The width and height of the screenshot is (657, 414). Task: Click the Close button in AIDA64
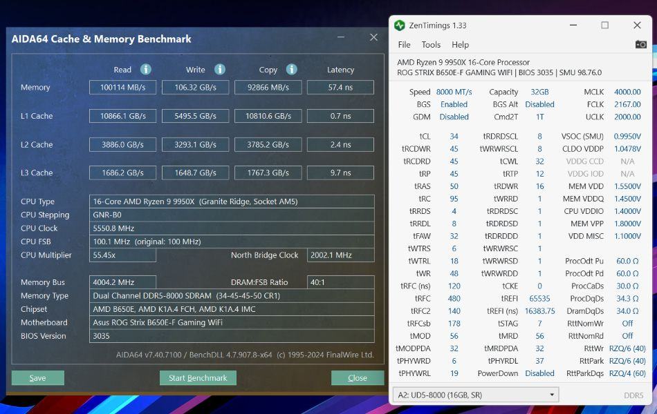tap(358, 377)
